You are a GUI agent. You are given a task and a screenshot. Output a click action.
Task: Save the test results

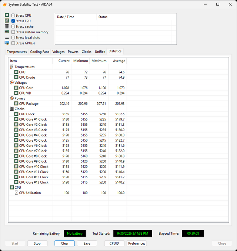pyautogui.click(x=87, y=243)
